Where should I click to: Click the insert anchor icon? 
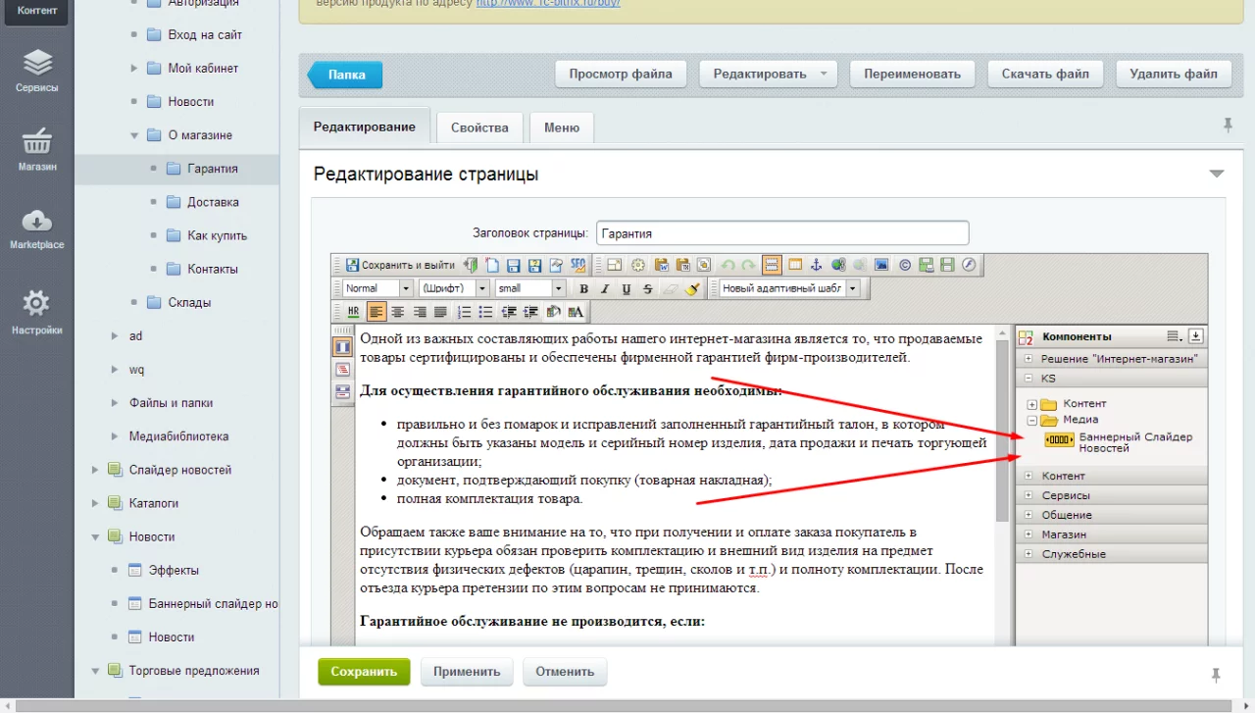pyautogui.click(x=817, y=265)
